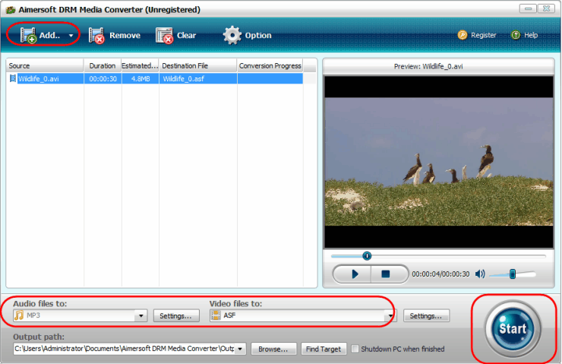Click the Find Target button
The height and width of the screenshot is (364, 562).
tap(324, 349)
